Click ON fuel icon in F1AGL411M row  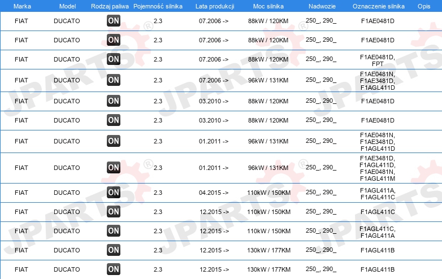tap(114, 168)
